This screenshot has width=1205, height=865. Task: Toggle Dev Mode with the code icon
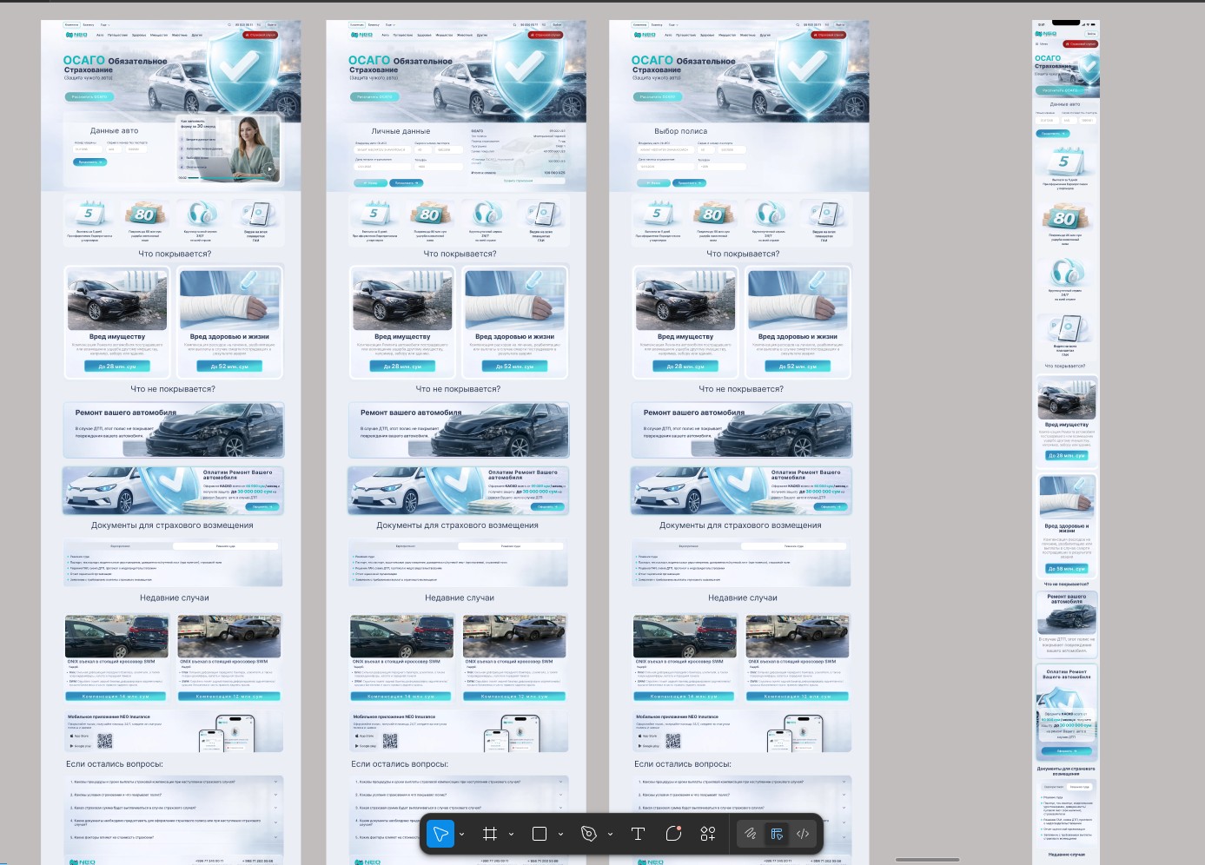click(x=803, y=834)
